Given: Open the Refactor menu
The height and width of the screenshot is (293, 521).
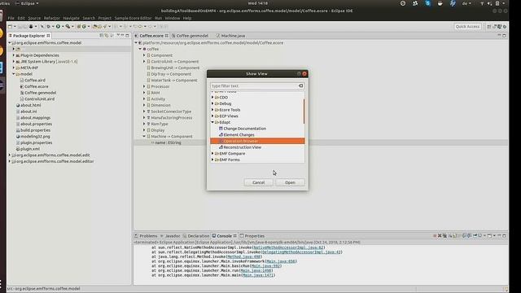Looking at the screenshot, I should 52,18.
